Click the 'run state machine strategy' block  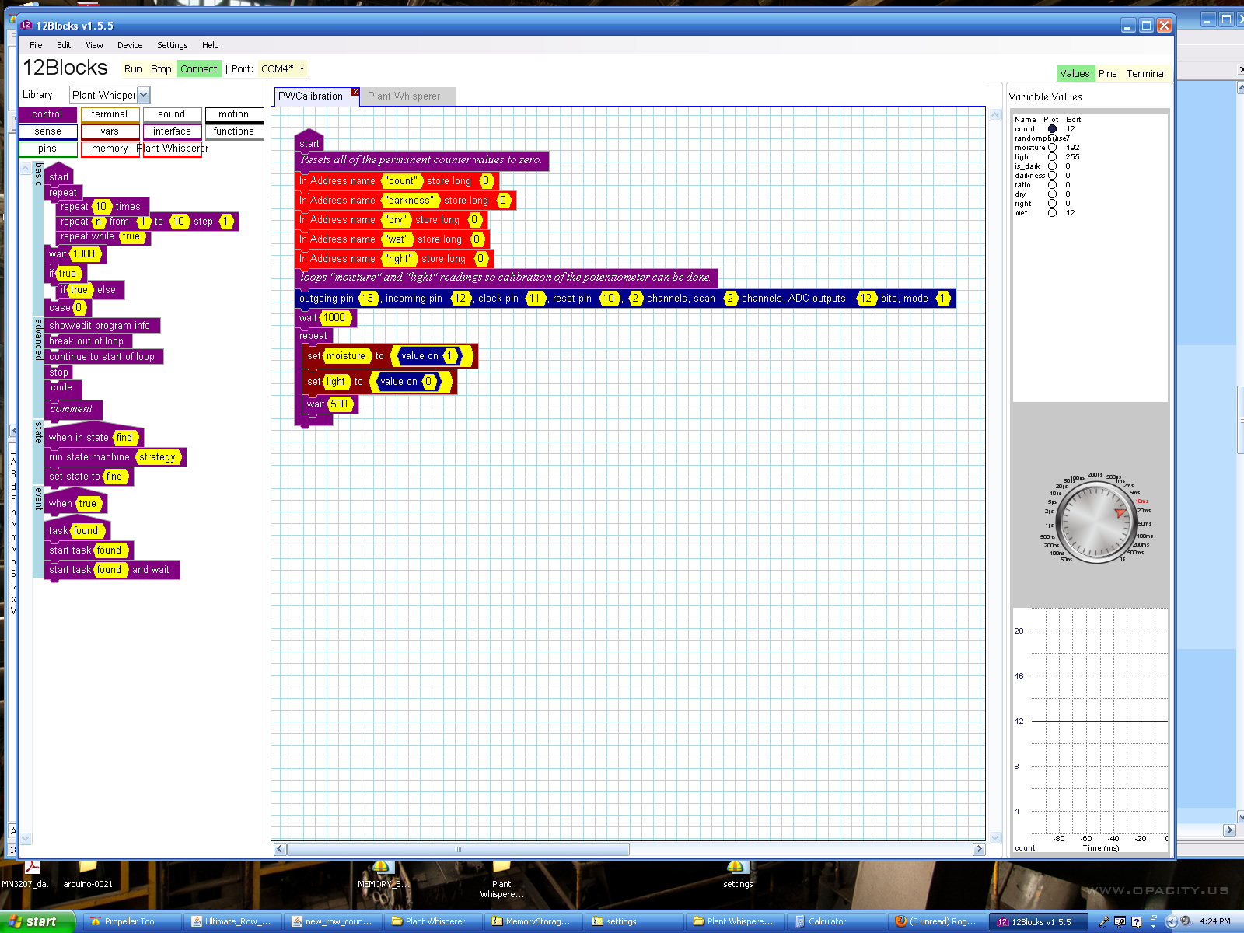[x=115, y=457]
